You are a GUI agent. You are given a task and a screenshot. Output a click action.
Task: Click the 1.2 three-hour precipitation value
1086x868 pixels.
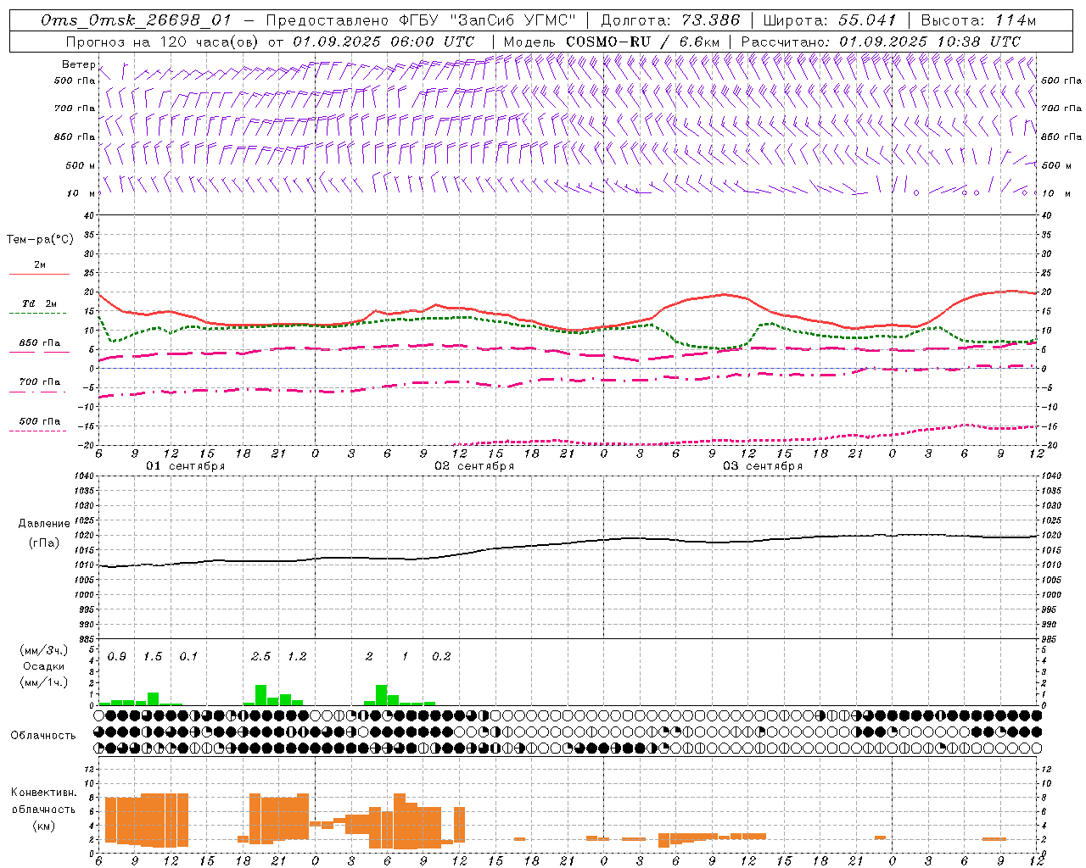click(297, 657)
